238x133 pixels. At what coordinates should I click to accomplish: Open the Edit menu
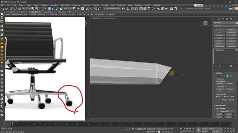click(8, 5)
